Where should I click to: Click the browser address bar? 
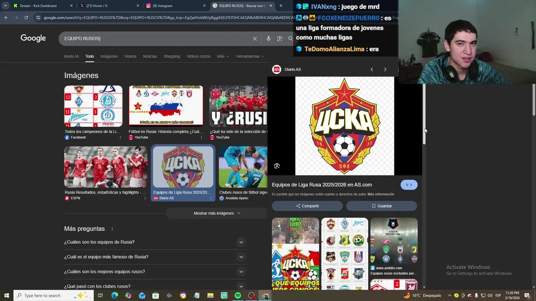coord(167,18)
